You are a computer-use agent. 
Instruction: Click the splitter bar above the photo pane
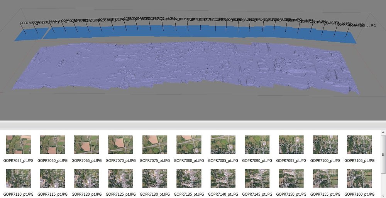[193, 122]
